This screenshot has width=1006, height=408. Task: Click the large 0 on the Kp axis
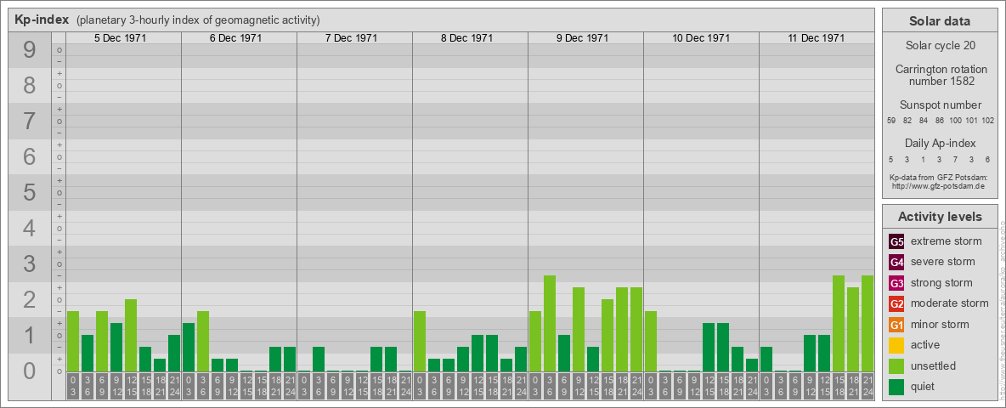[29, 371]
